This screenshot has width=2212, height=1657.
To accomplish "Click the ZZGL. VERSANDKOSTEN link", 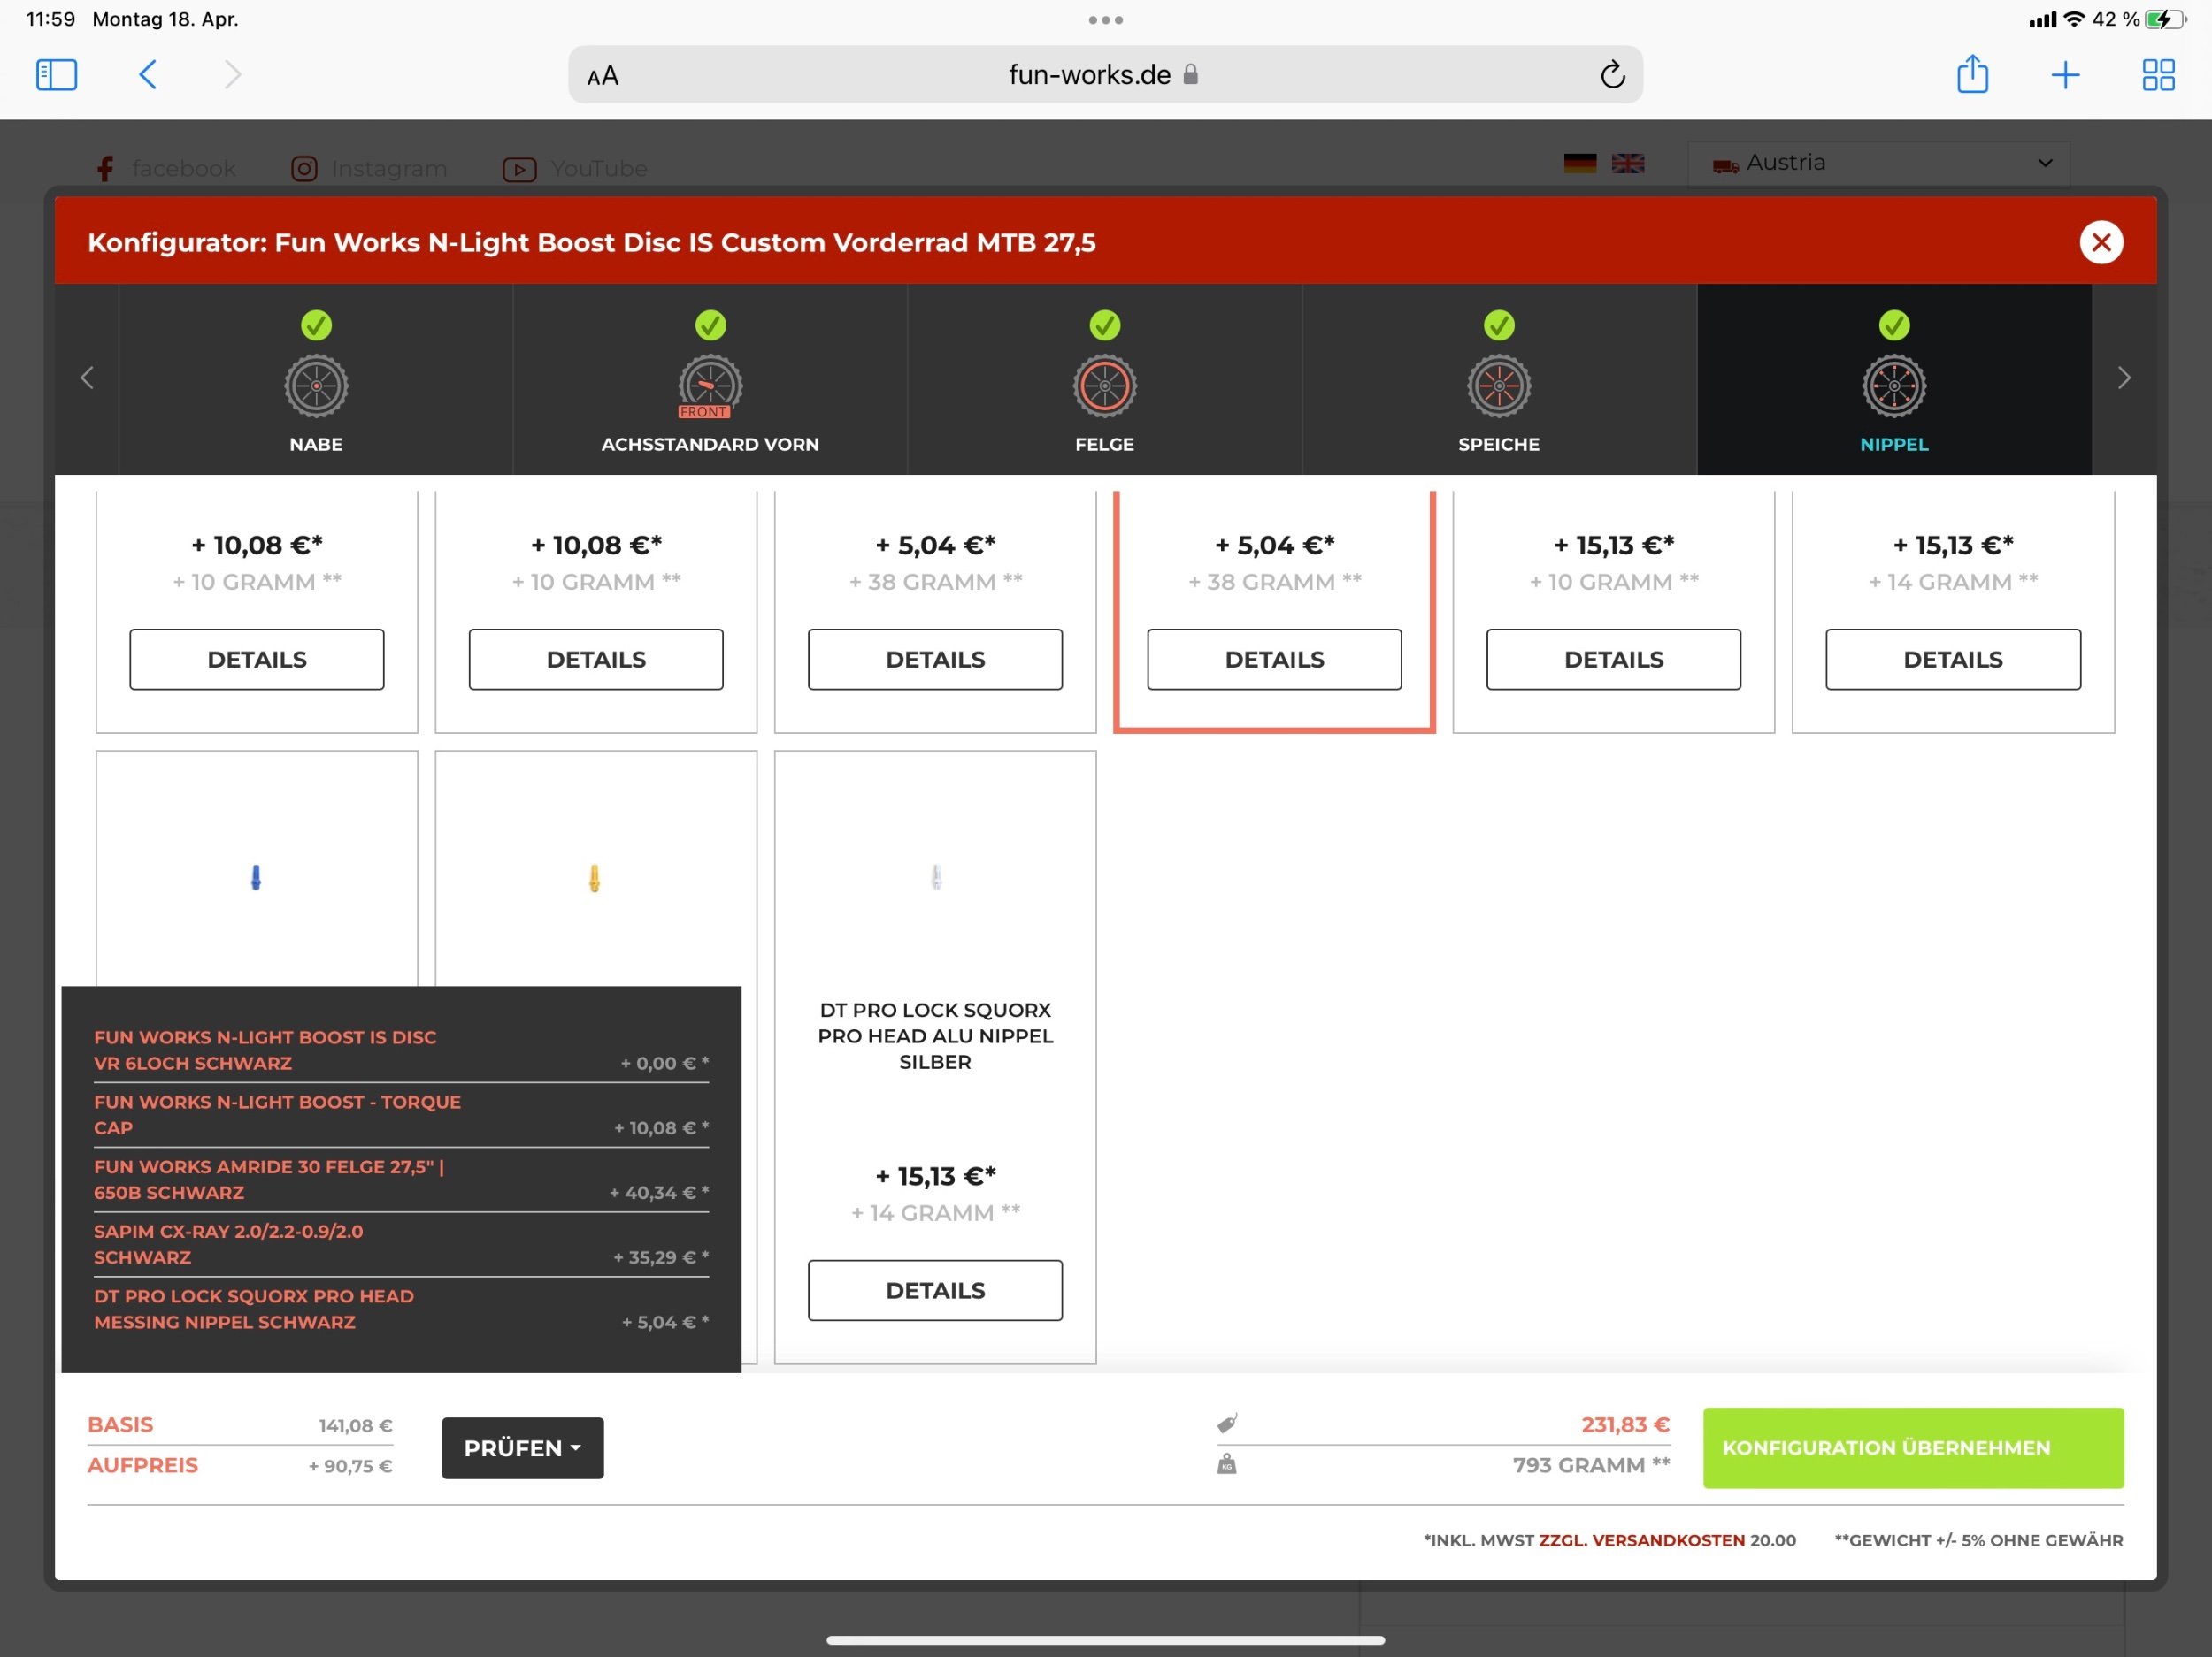I will click(1641, 1539).
